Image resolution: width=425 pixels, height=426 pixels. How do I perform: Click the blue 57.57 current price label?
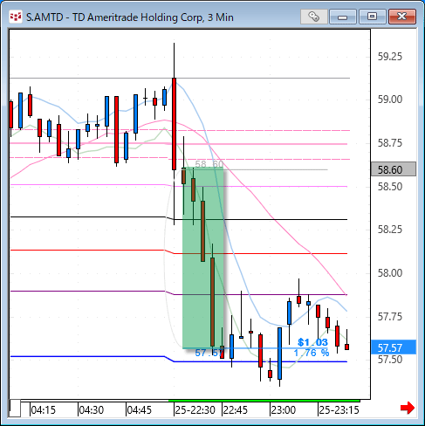pyautogui.click(x=394, y=347)
